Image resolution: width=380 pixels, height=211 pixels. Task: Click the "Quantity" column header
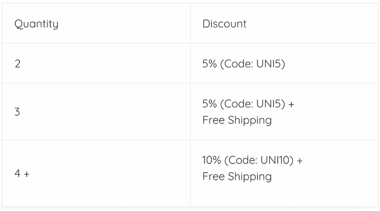point(36,24)
